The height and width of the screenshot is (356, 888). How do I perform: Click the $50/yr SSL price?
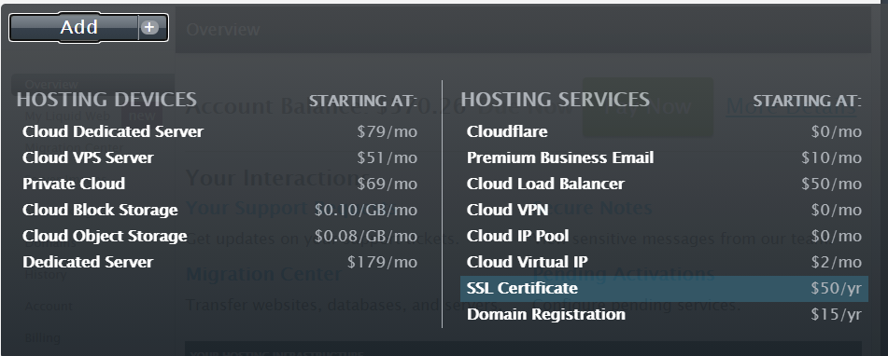click(x=836, y=288)
